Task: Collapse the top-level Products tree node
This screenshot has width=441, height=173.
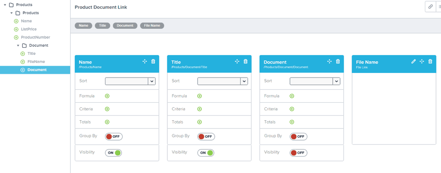Action: point(5,5)
